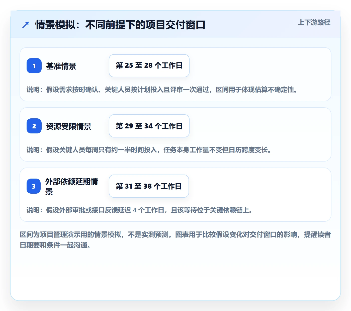Select the 第 25 至 28 个工作日 range pill

[x=149, y=66]
